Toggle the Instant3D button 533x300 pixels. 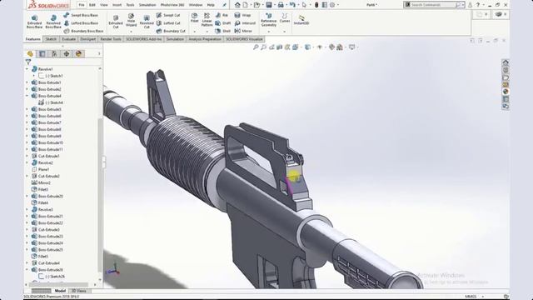pos(301,20)
